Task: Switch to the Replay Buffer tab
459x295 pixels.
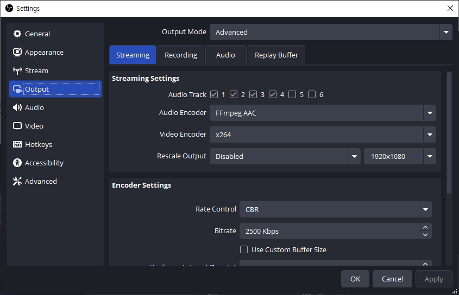Action: pos(276,55)
